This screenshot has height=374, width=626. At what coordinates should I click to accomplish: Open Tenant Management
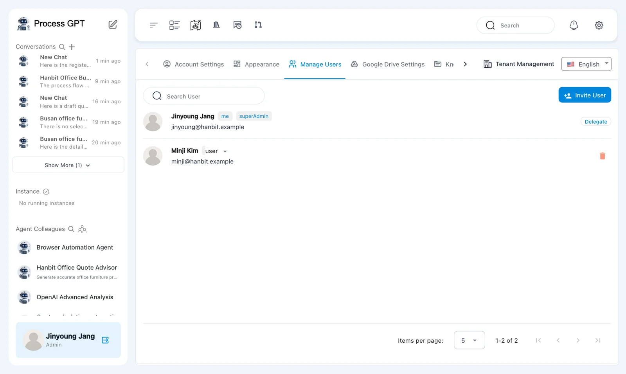tap(519, 64)
